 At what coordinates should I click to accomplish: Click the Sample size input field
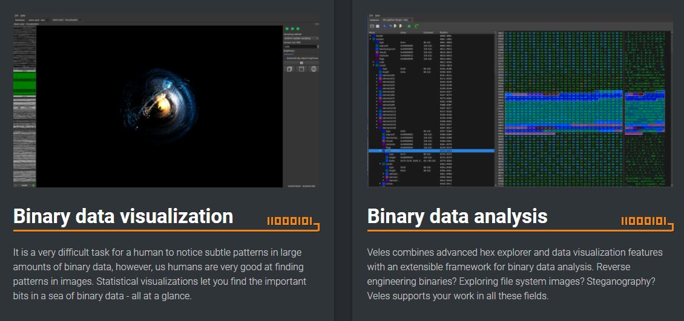301,47
